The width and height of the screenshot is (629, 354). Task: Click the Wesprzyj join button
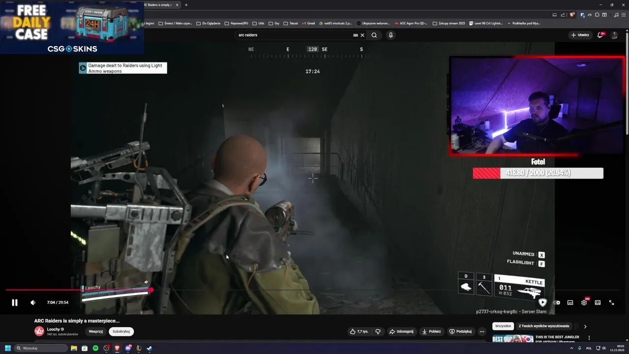pyautogui.click(x=95, y=331)
